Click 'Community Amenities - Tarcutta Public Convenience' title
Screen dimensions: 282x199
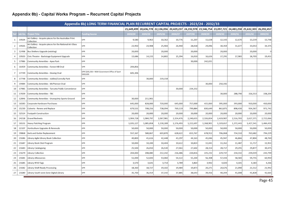(52, 89)
